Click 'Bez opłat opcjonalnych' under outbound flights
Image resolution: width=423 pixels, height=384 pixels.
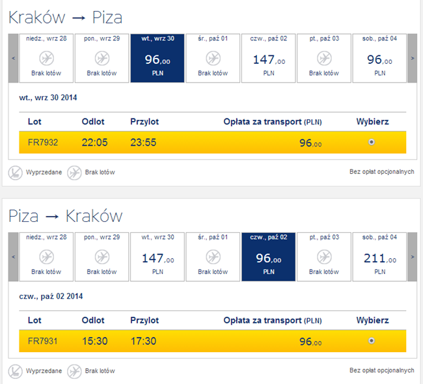tap(381, 172)
